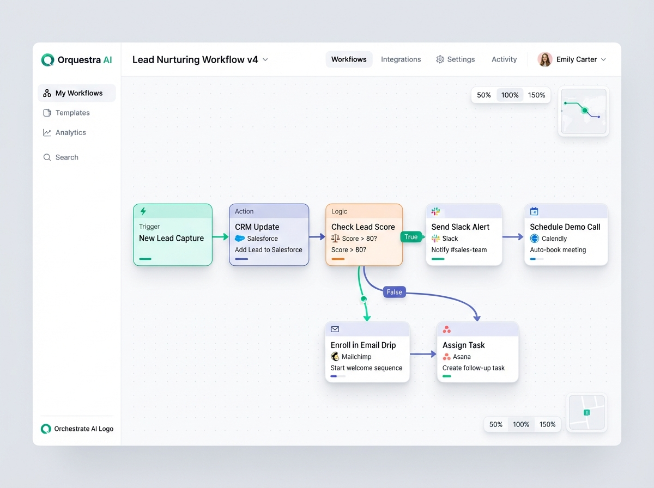Open the Emily Carter account menu chevron
The width and height of the screenshot is (654, 488).
(x=603, y=60)
